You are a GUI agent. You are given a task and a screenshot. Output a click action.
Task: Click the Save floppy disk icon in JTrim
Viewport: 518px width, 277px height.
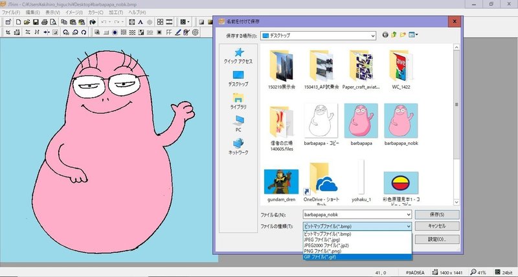click(x=36, y=22)
